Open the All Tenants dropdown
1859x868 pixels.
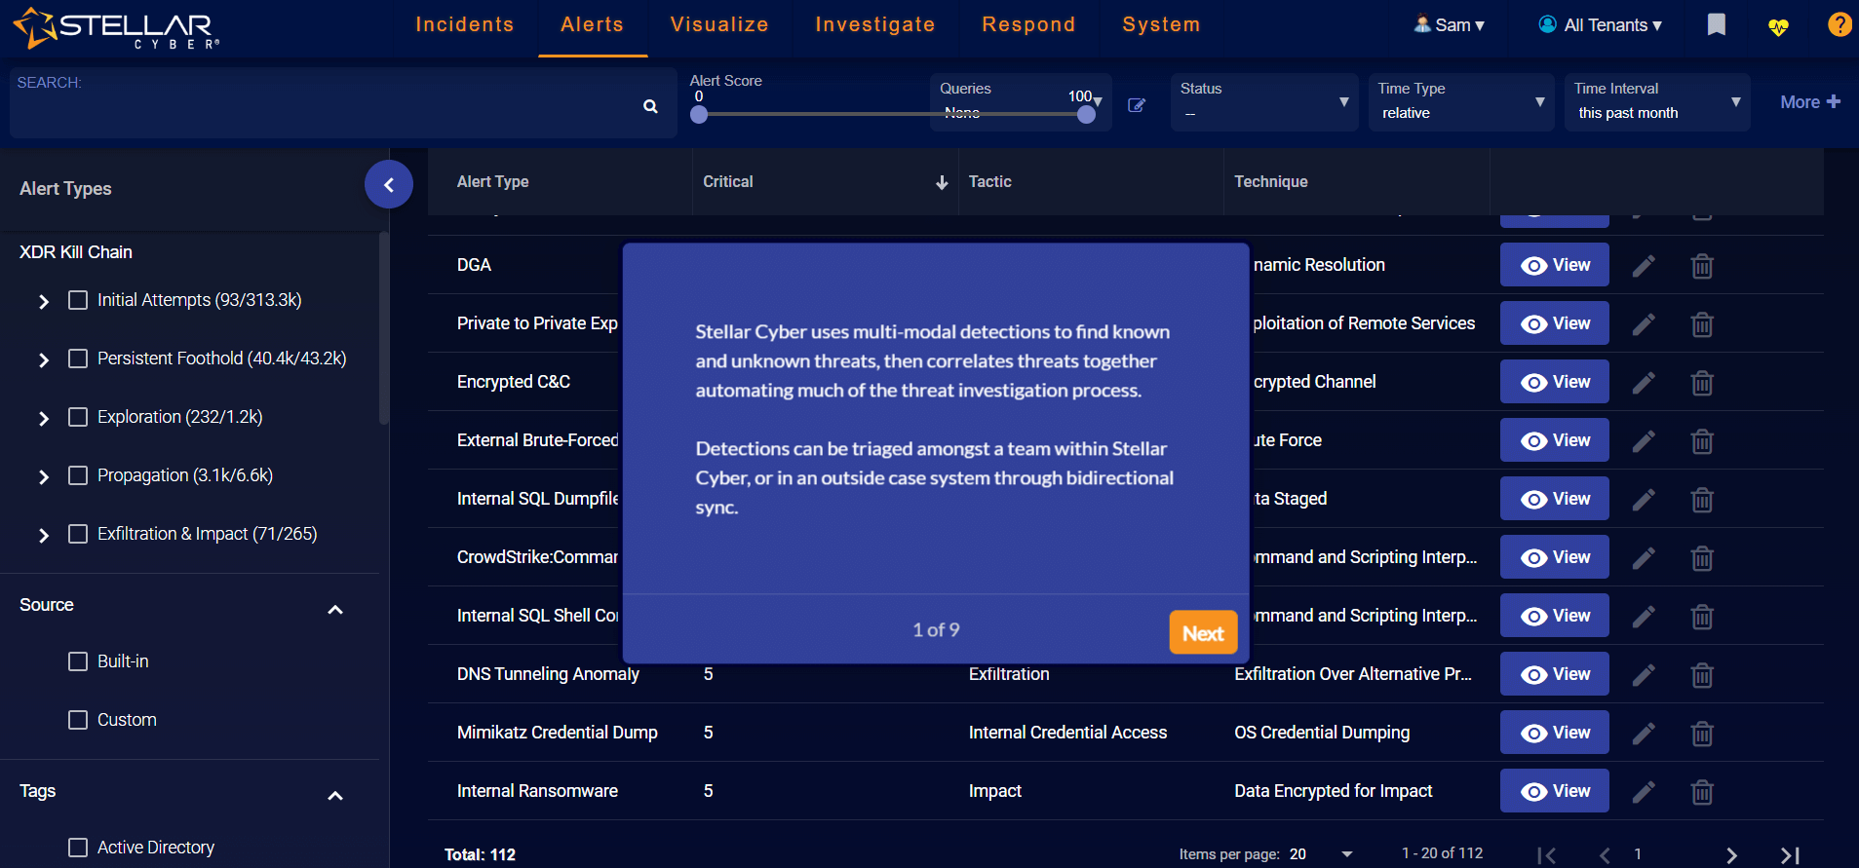[x=1601, y=25]
